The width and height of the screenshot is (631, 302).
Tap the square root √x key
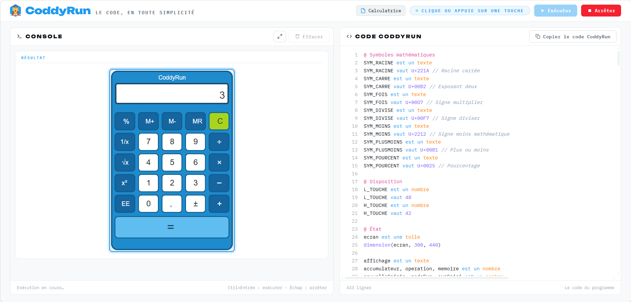(125, 162)
